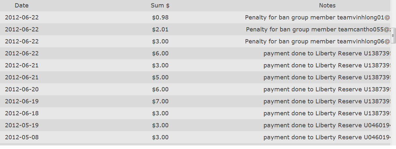Click the 2012-05-19 date cell
Viewport: 396px width, 149px height.
[22, 125]
